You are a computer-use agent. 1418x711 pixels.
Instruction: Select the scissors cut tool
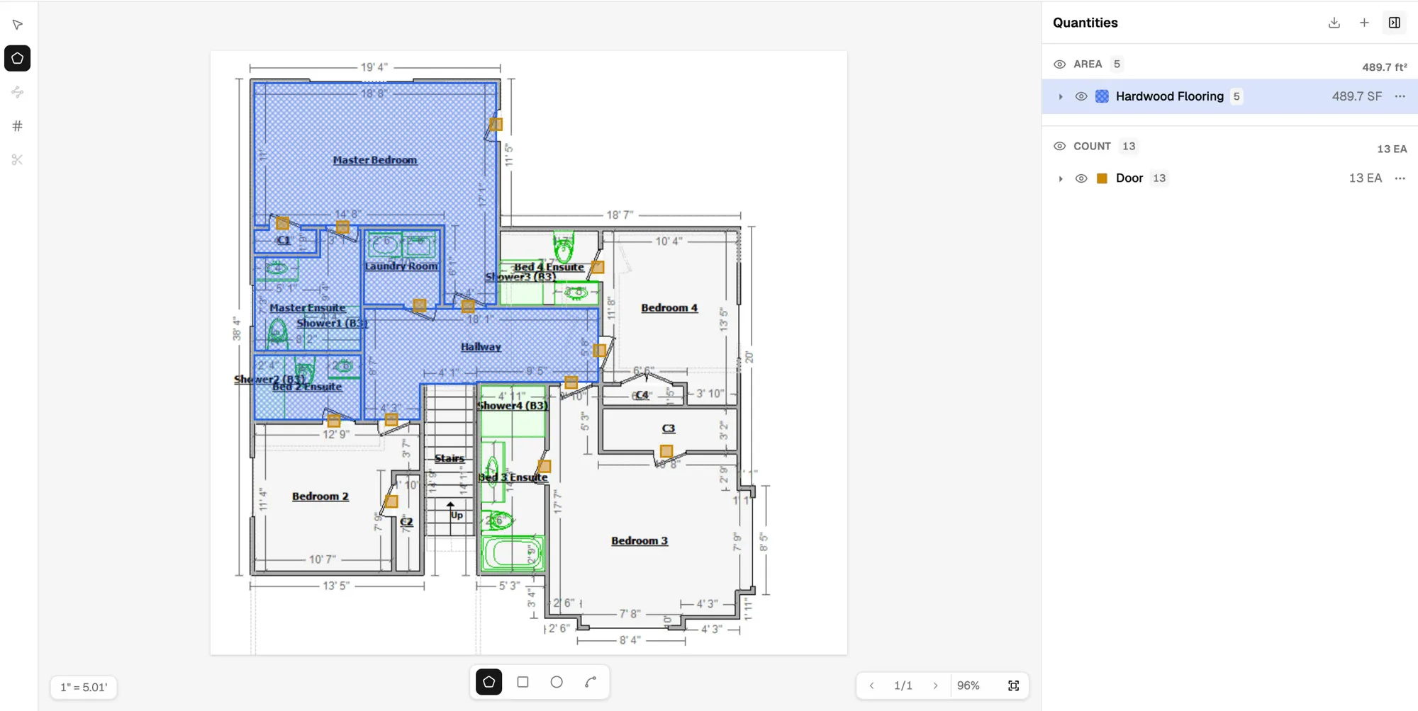[x=18, y=160]
